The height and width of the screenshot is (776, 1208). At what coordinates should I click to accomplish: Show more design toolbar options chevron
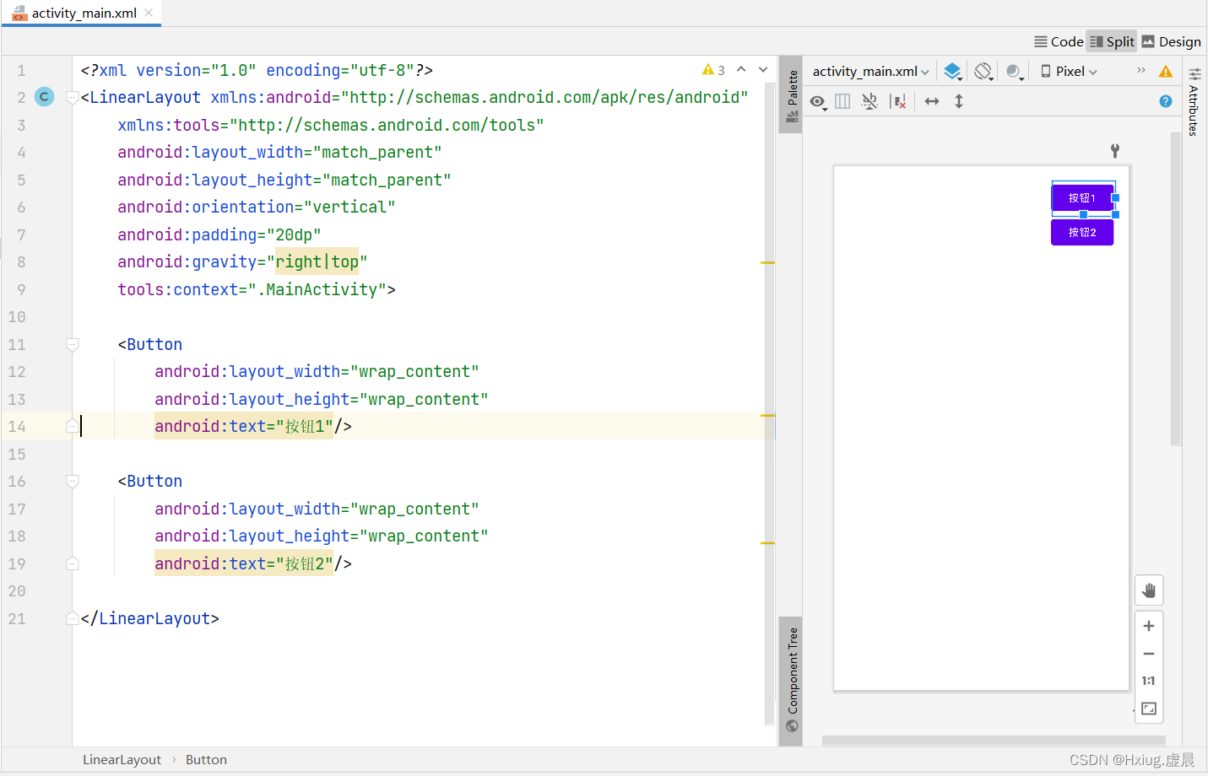click(x=1141, y=70)
